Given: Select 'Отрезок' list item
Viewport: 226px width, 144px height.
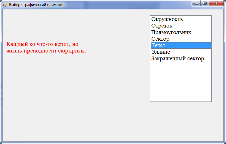Looking at the screenshot, I should coord(181,26).
